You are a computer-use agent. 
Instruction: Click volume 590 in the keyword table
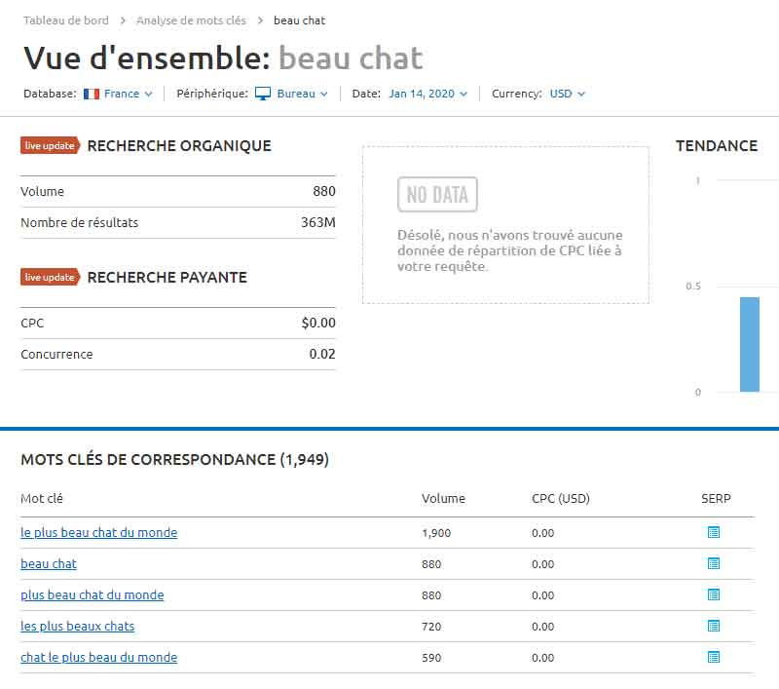(x=431, y=658)
